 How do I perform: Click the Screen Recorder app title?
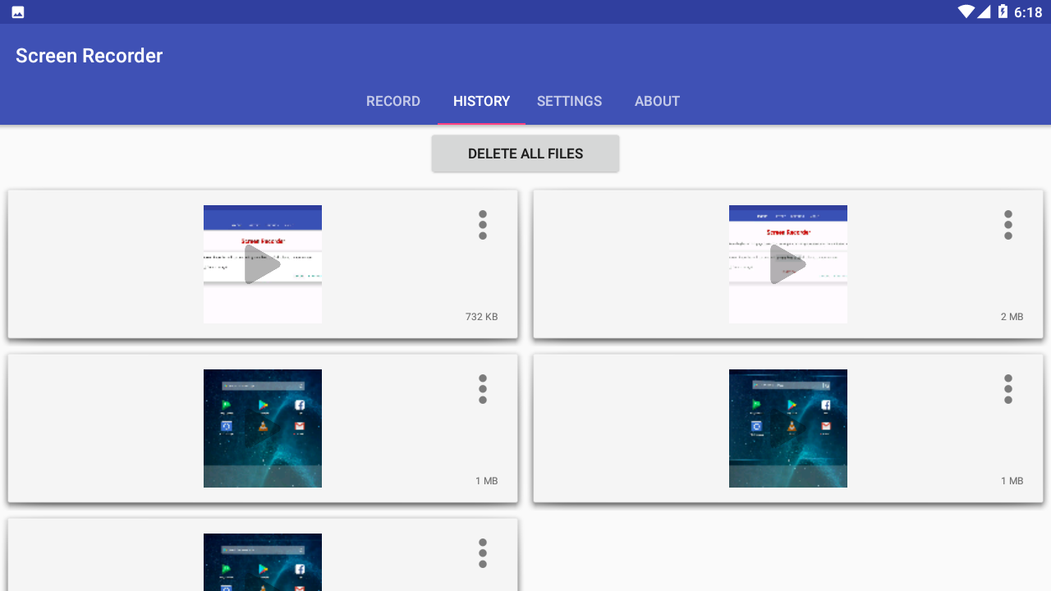point(89,56)
